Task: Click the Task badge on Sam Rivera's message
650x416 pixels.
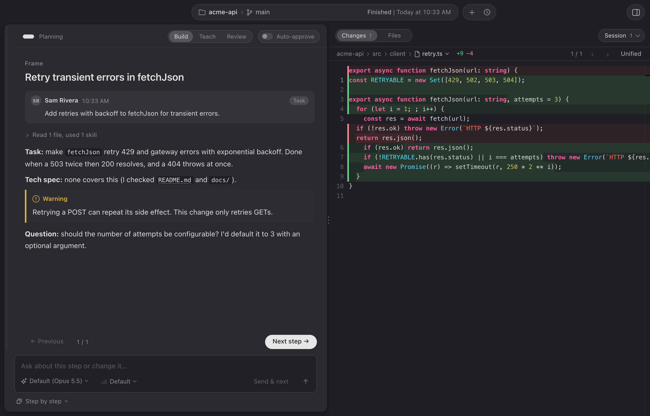Action: coord(299,101)
